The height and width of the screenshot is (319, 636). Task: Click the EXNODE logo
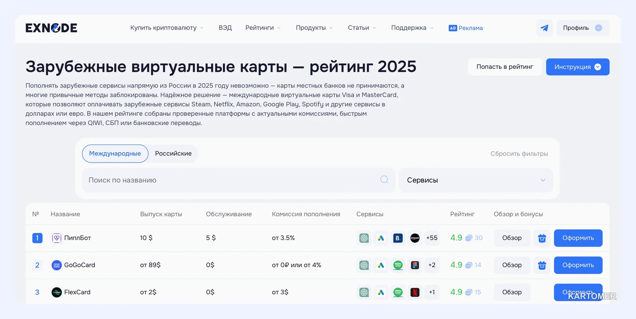(51, 28)
